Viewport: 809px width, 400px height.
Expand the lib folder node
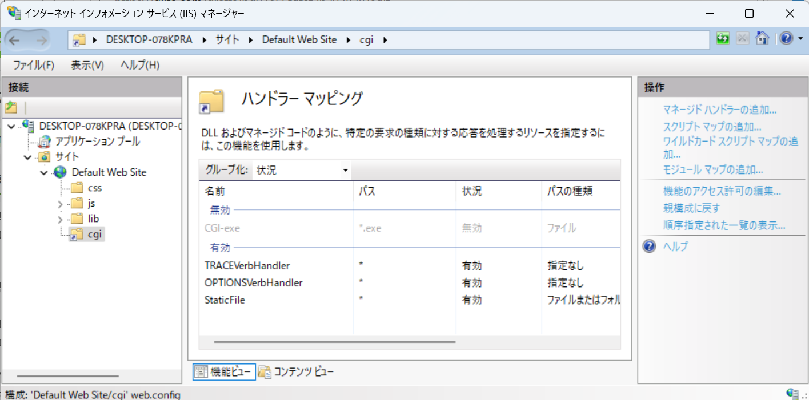click(x=60, y=219)
